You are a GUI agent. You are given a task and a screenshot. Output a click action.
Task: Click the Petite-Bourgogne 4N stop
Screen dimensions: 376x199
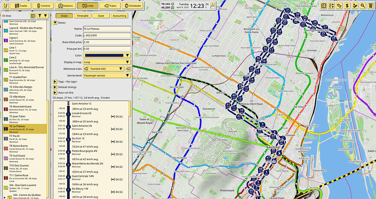coord(91,152)
